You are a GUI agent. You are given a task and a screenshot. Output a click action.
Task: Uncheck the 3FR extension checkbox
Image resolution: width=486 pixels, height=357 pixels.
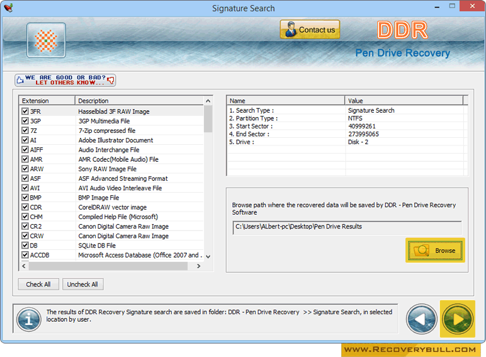pos(25,111)
